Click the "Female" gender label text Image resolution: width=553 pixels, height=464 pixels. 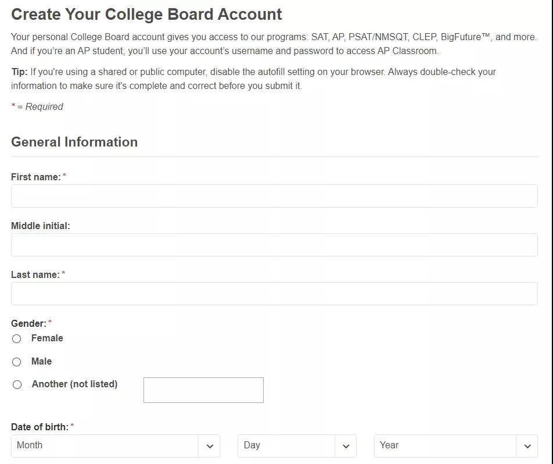(x=47, y=338)
